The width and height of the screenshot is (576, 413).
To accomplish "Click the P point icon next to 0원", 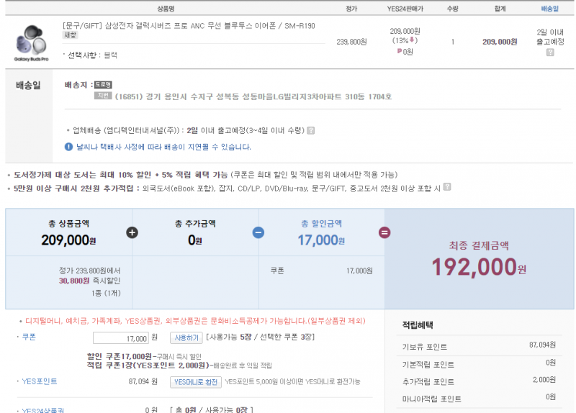I will 400,51.
